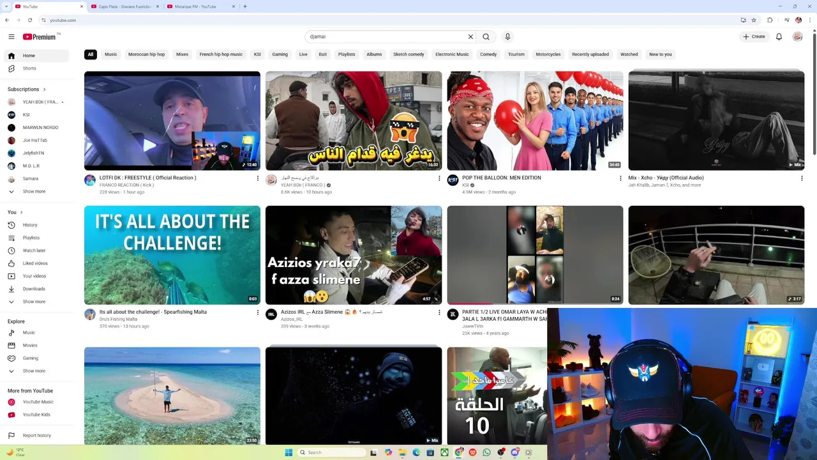Click the install app icon in address bar

click(x=744, y=20)
